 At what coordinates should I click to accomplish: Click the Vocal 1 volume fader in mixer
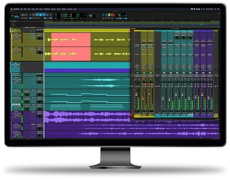coord(143,98)
